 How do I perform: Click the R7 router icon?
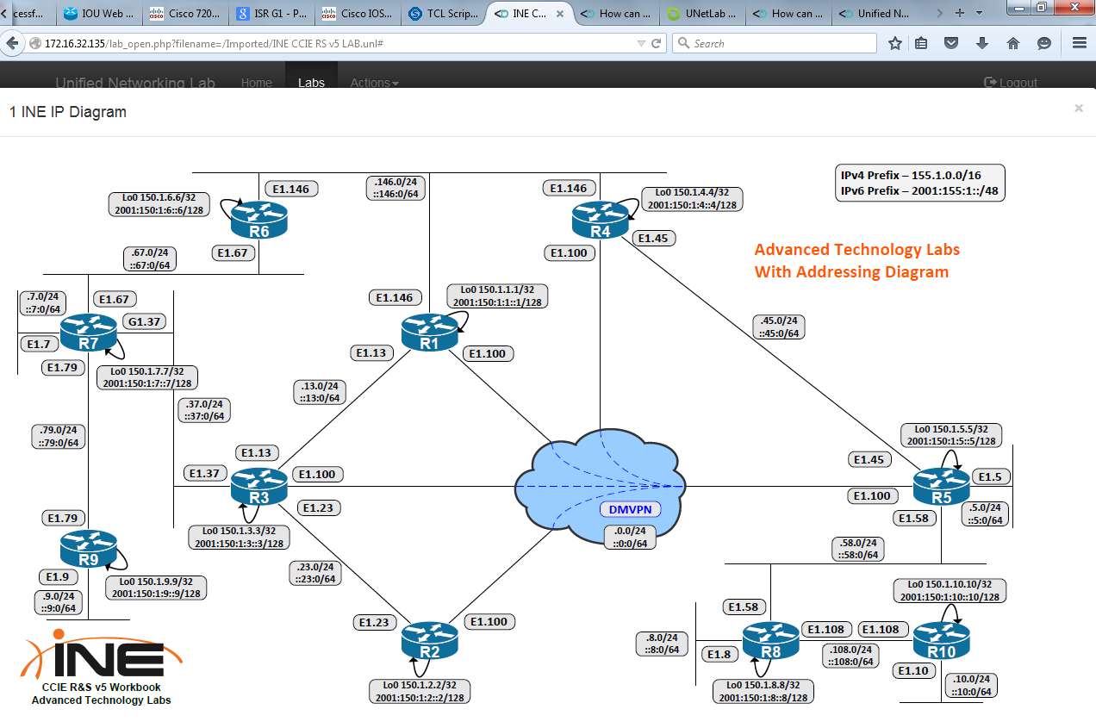[x=89, y=333]
